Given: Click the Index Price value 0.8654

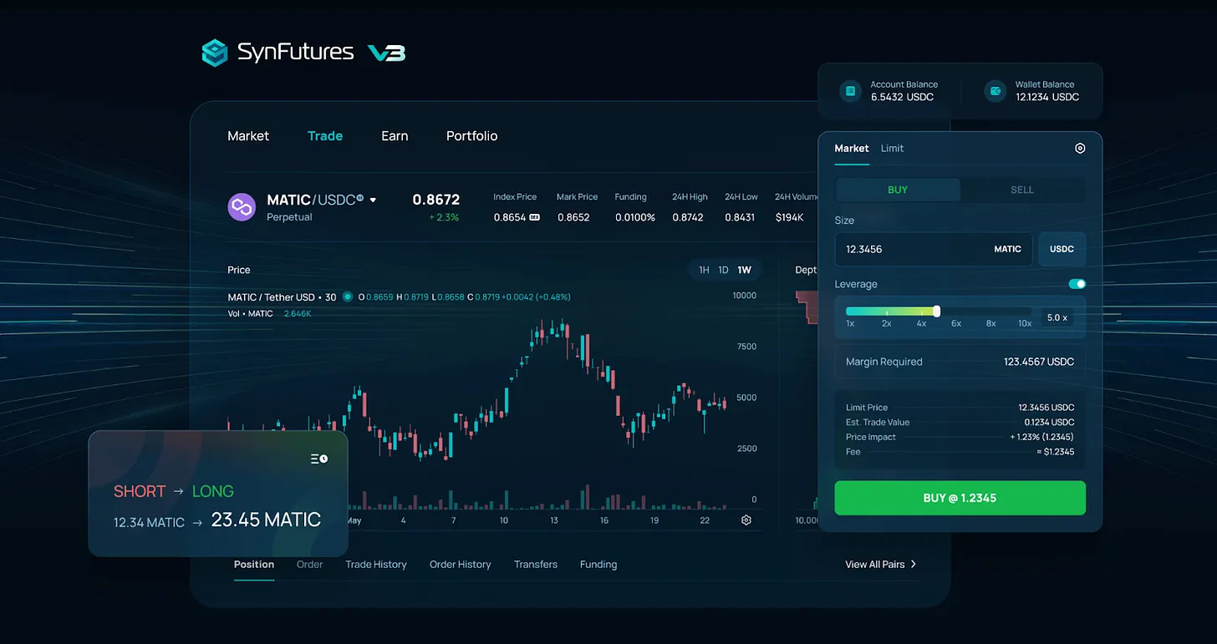Looking at the screenshot, I should coord(509,217).
